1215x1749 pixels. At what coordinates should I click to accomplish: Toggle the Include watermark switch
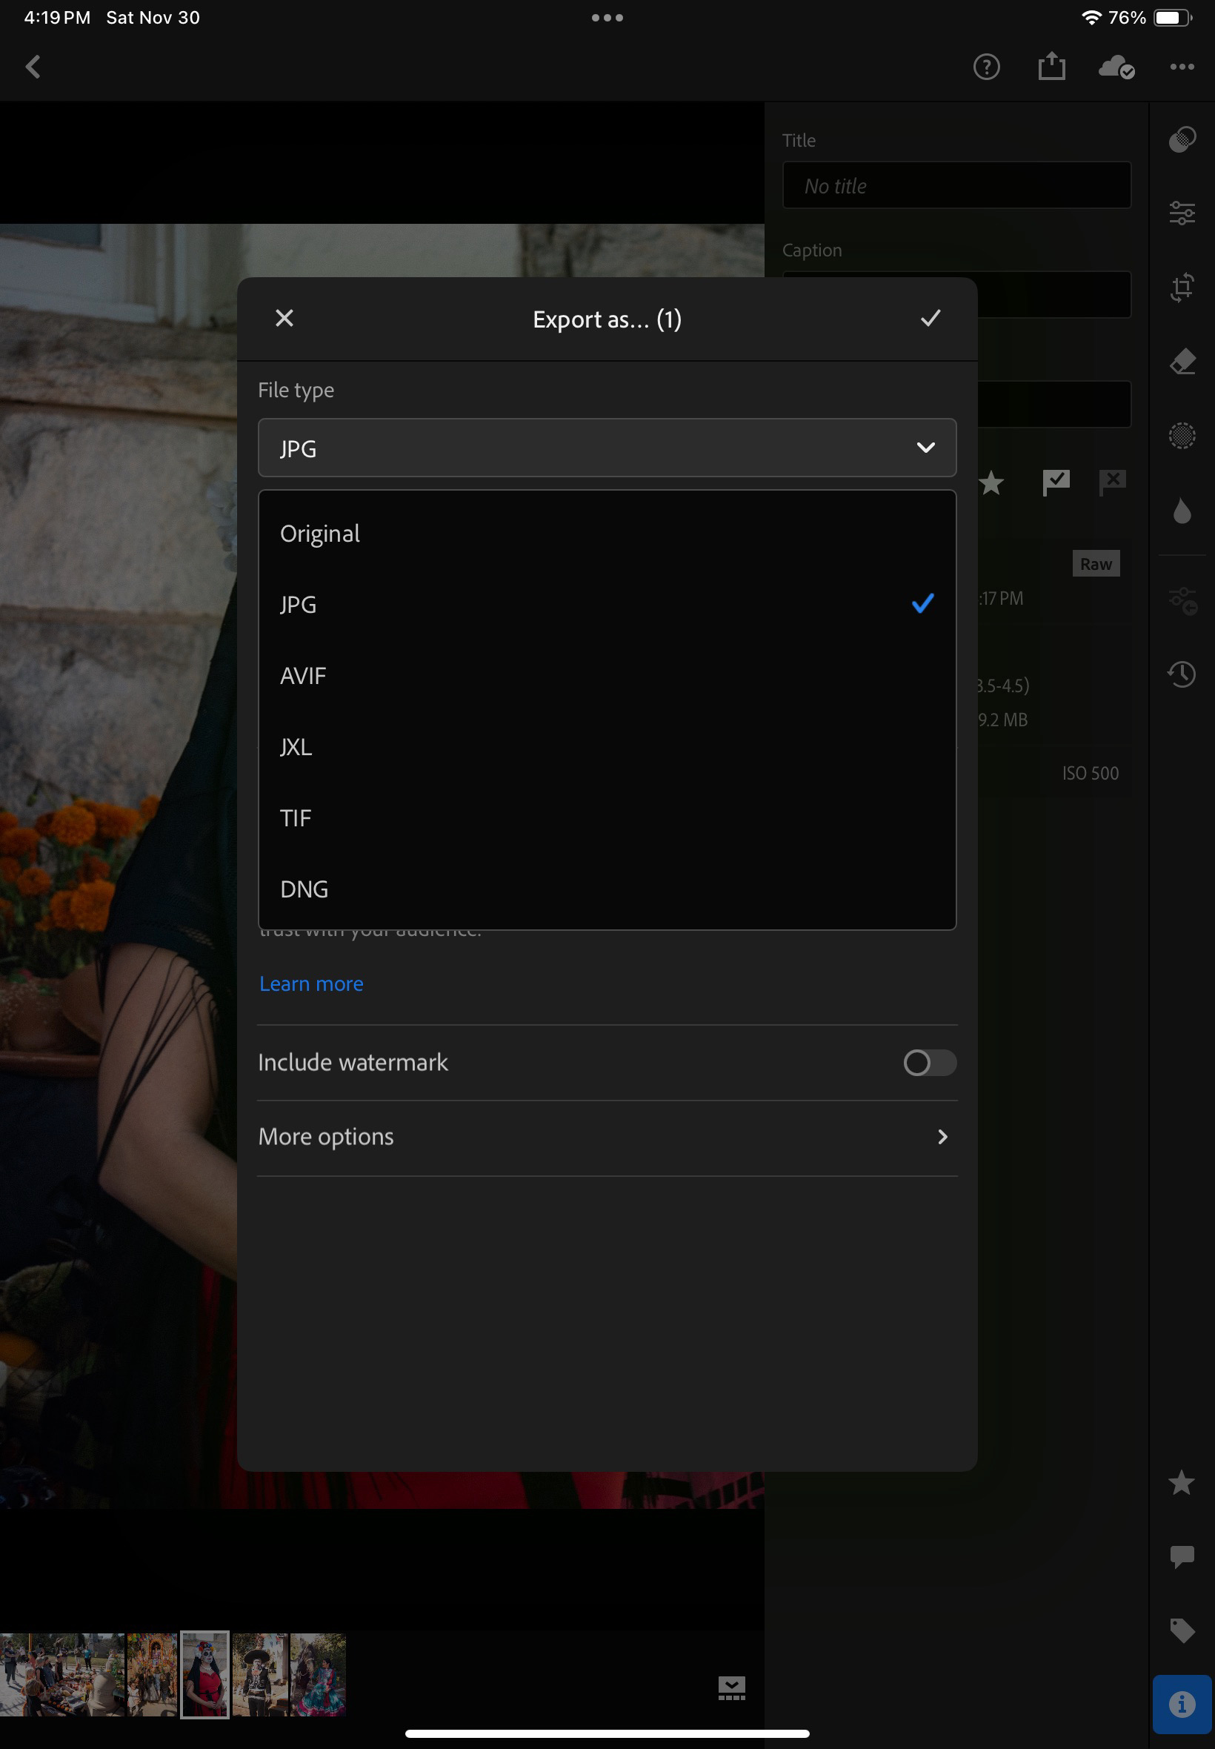(929, 1062)
